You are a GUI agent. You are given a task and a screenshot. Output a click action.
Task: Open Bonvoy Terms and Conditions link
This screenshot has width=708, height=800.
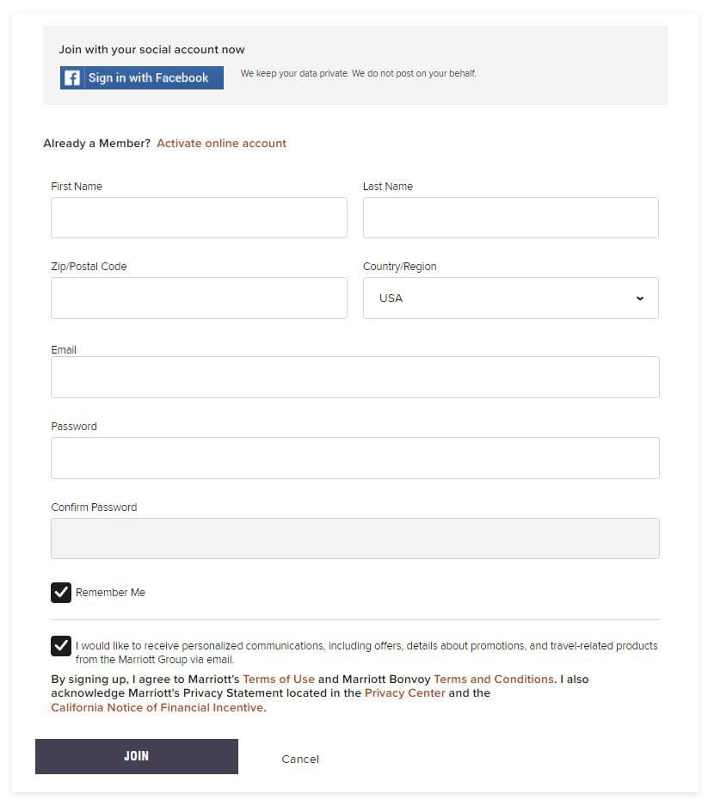(x=494, y=680)
